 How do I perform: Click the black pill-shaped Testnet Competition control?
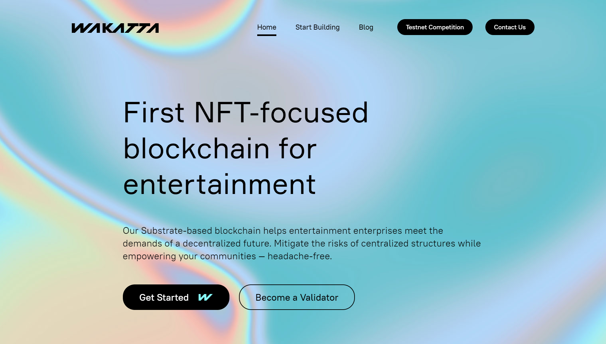[435, 27]
